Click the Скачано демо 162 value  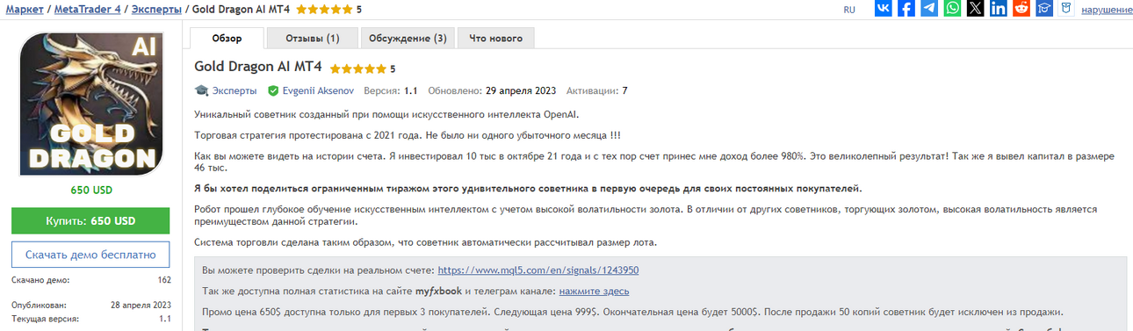[x=164, y=280]
